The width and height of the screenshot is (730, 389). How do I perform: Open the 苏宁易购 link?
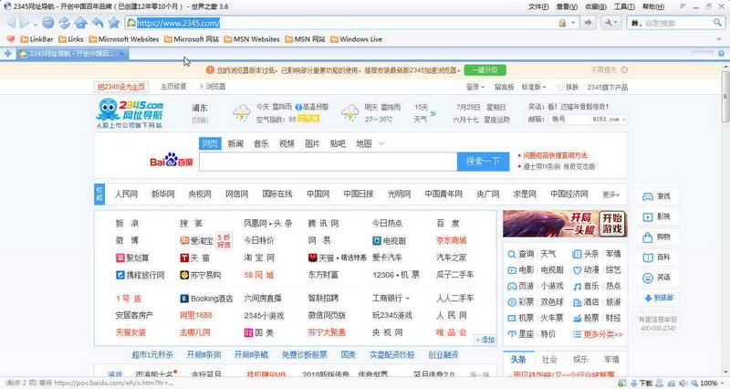(x=201, y=275)
